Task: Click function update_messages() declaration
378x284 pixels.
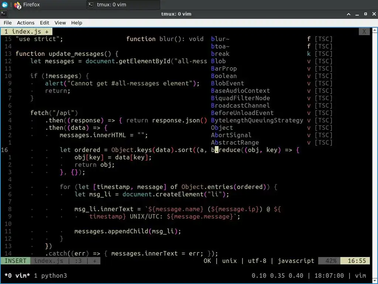Action: point(67,54)
